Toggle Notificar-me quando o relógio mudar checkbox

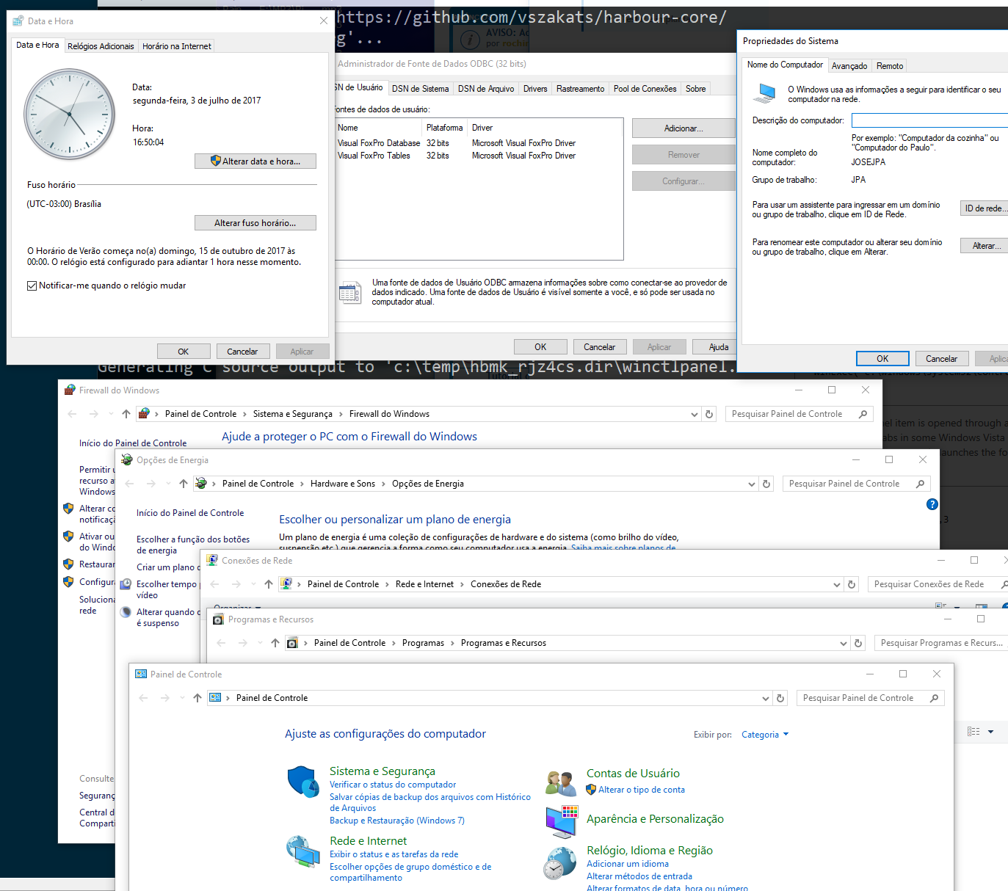[32, 286]
